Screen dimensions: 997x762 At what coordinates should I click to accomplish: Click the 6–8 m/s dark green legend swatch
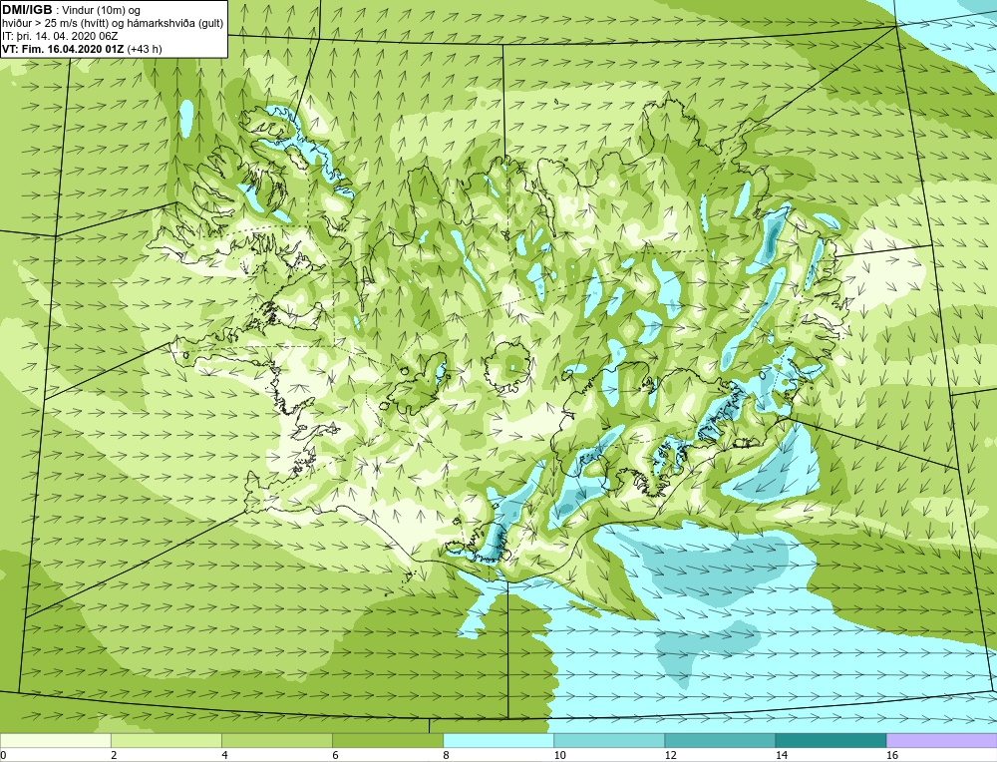(x=387, y=740)
